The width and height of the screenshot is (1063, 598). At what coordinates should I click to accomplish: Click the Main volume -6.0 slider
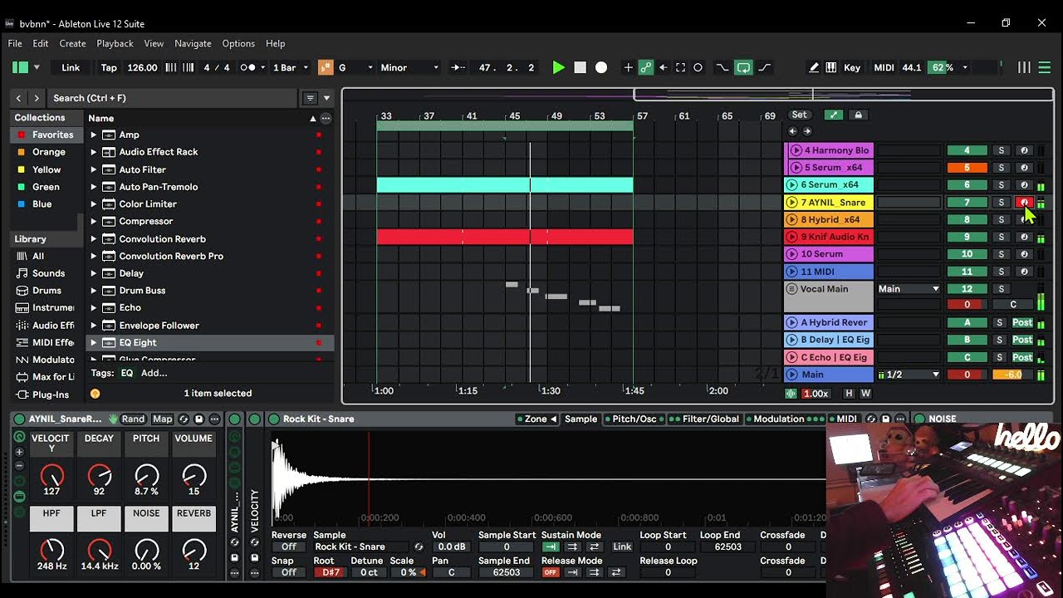(x=1012, y=375)
